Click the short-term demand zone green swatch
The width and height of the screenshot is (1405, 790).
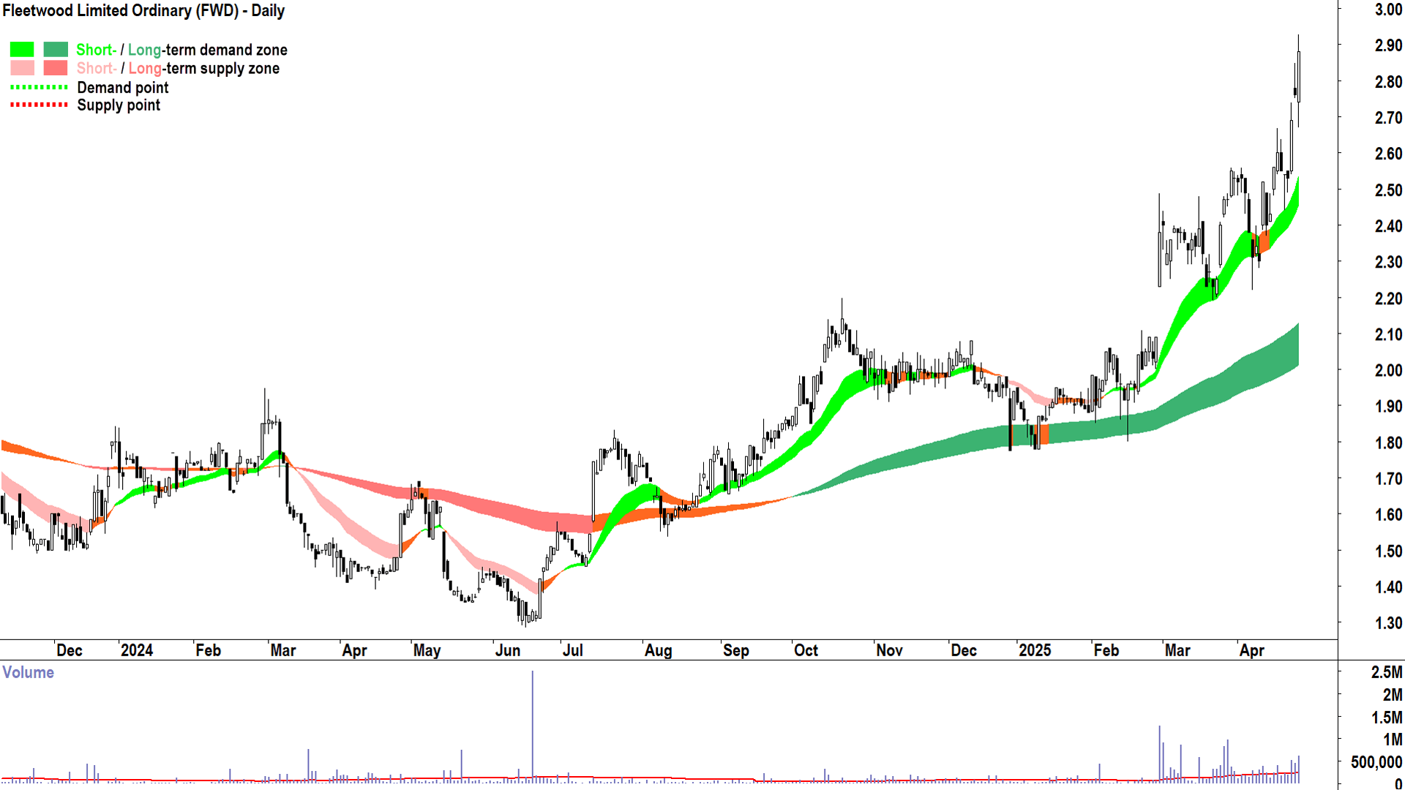click(22, 50)
